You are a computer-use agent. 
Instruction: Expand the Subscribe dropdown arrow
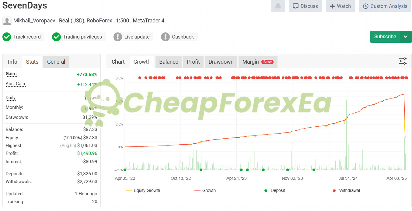(406, 37)
